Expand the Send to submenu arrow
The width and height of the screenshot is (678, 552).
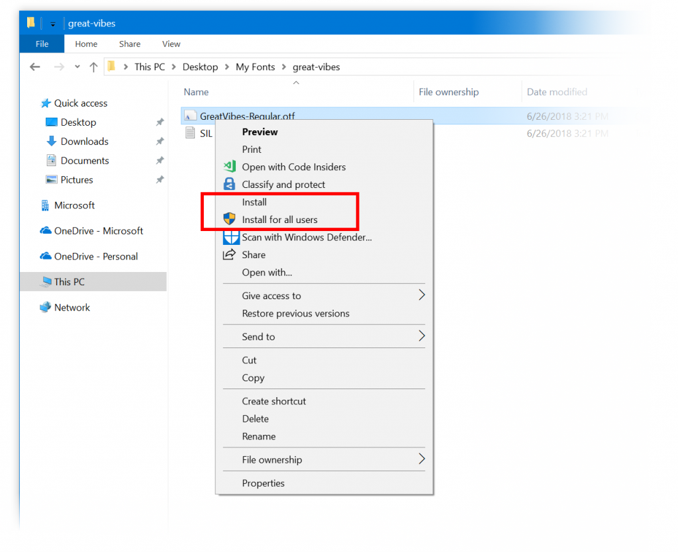tap(421, 337)
